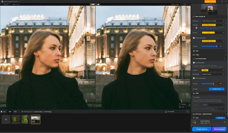Click the Edit section icon

point(194,51)
